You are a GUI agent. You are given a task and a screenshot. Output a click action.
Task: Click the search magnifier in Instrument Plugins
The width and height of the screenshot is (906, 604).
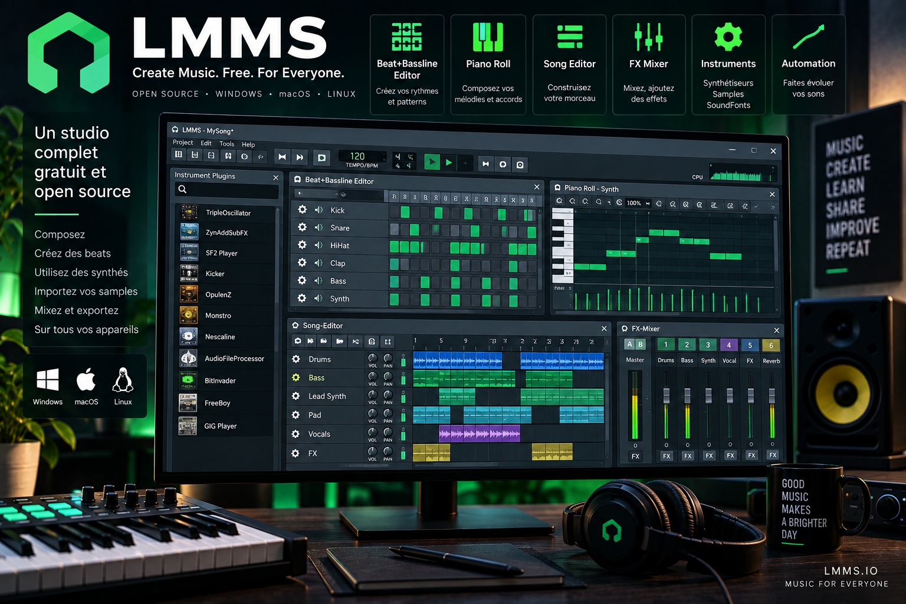point(183,189)
